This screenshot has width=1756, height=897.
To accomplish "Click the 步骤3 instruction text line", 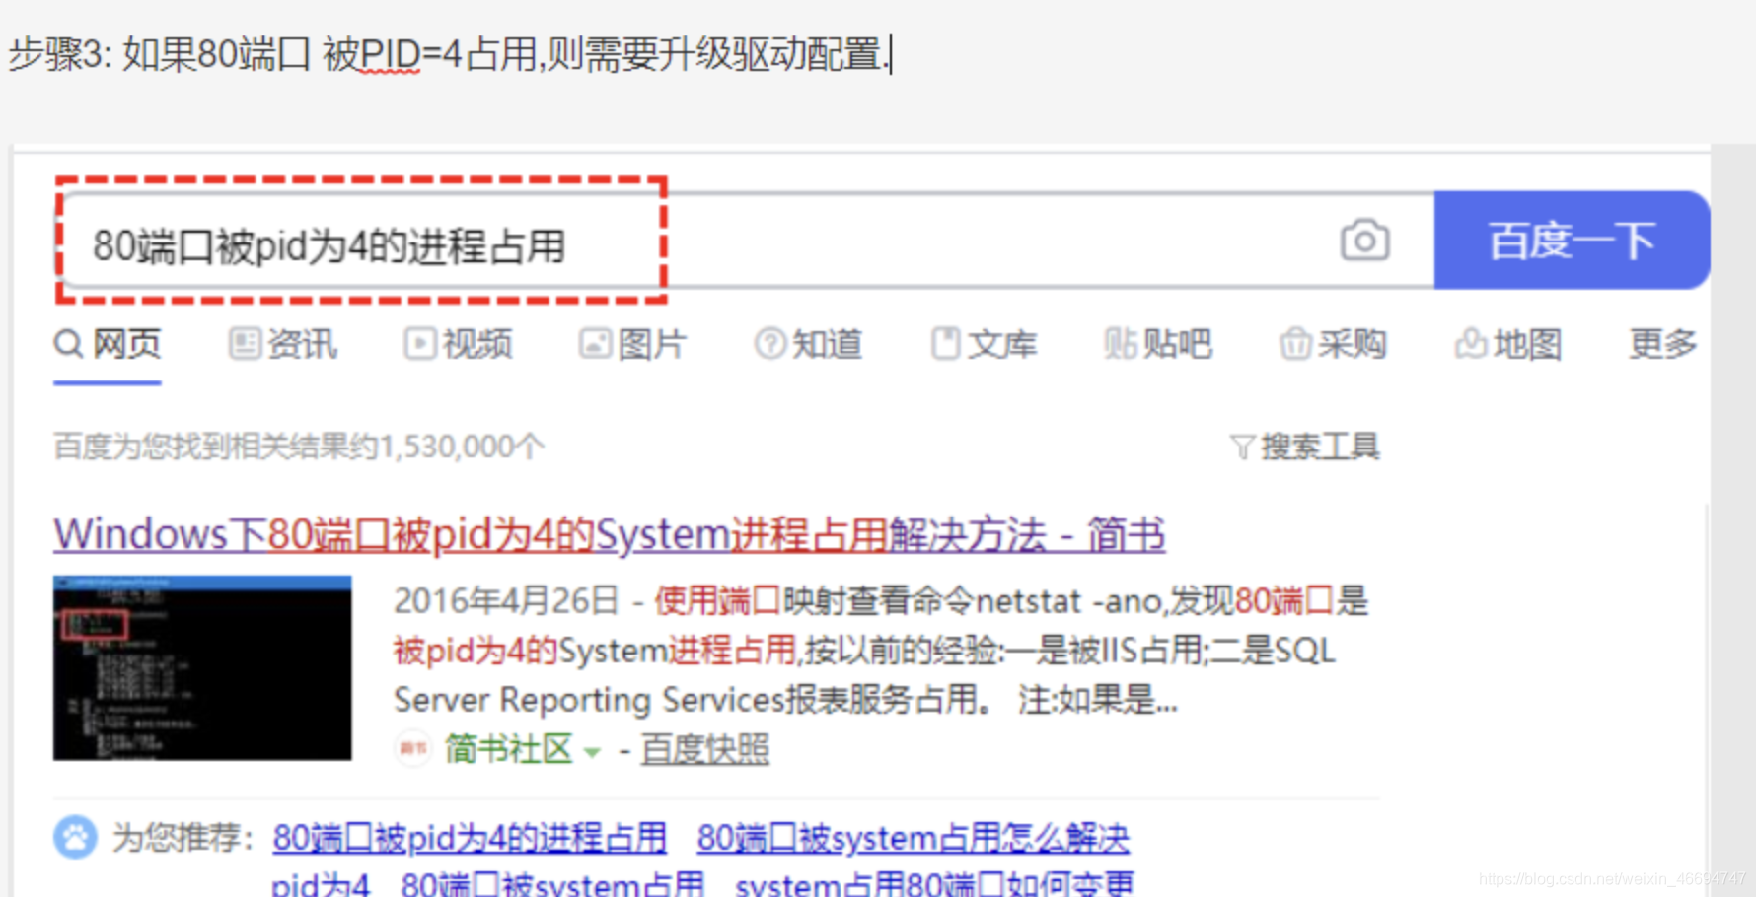I will (x=450, y=54).
